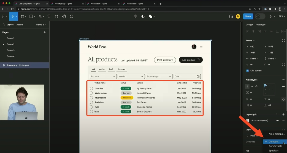Open the Vendor dropdown filter
287x153 pixels.
(x=131, y=76)
